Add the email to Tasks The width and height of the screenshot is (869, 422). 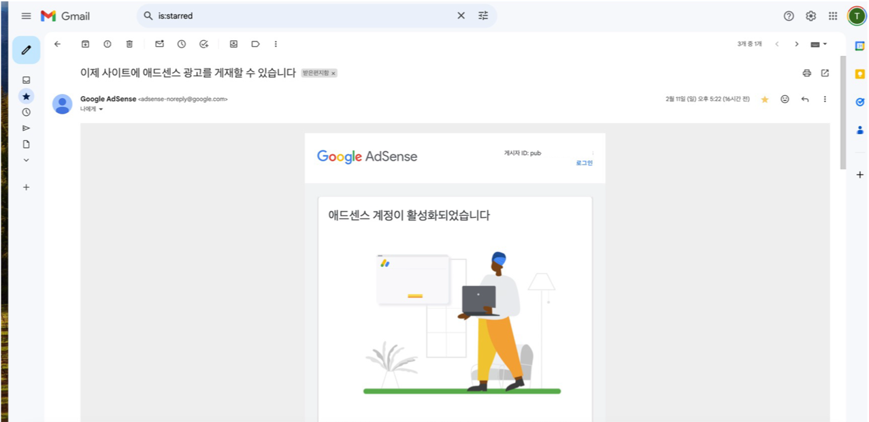point(203,44)
